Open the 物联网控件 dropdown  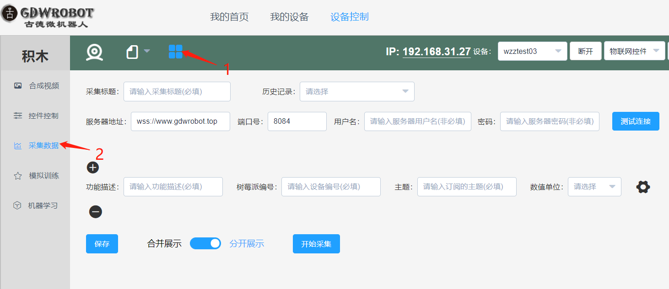(634, 51)
